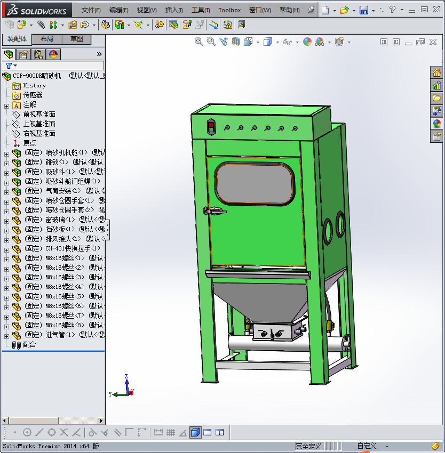Click the 自定义 status bar button
This screenshot has width=445, height=453.
click(x=367, y=446)
